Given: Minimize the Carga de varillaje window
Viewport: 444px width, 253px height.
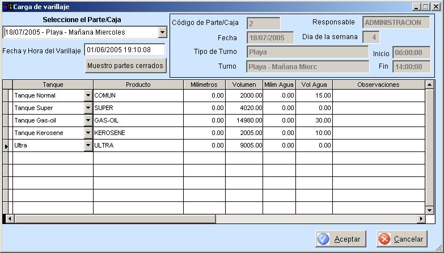Looking at the screenshot, I should click(416, 7).
